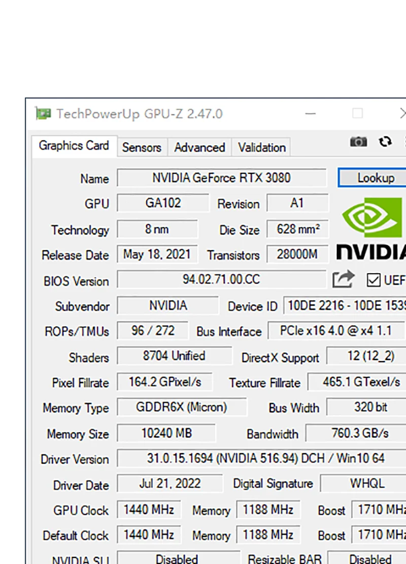Click the screenshot camera icon
The height and width of the screenshot is (564, 406).
[358, 142]
